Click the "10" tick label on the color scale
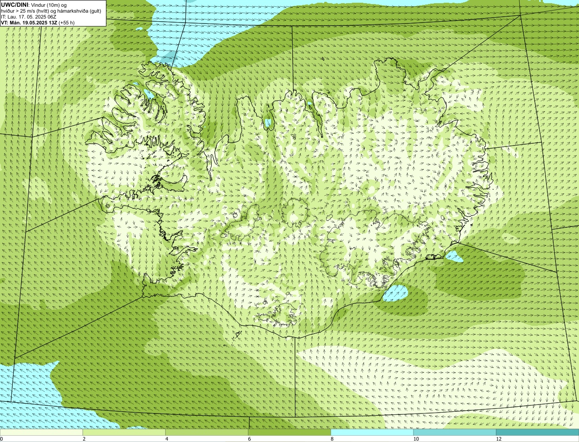 [x=415, y=439]
